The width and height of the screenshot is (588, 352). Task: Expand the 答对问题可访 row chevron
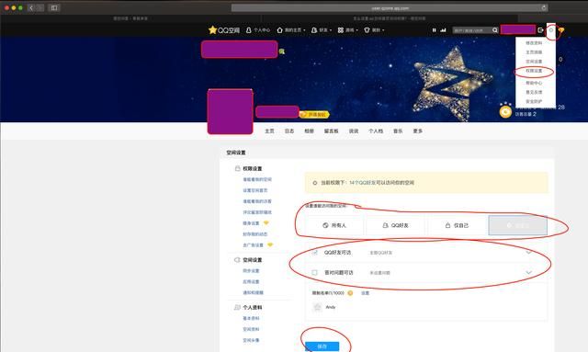pos(528,272)
